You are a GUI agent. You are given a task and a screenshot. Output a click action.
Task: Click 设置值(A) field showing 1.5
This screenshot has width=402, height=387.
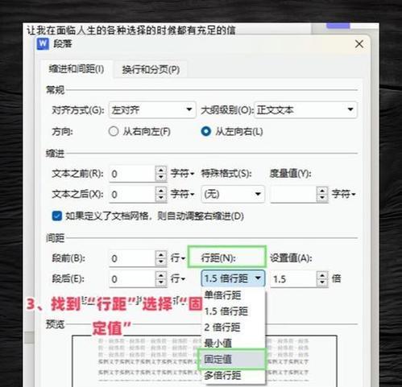pos(293,279)
